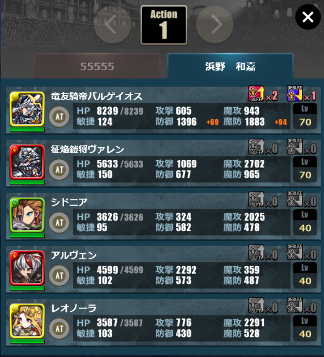This screenshot has height=357, width=324.
Task: Go to the previous action with left chevron
Action: (x=112, y=24)
